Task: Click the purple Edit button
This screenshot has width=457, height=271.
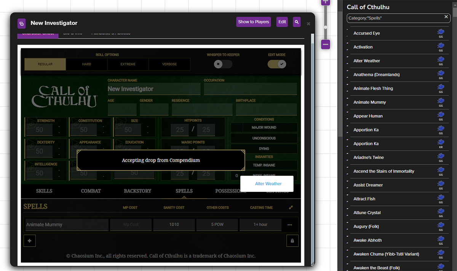Action: [282, 22]
